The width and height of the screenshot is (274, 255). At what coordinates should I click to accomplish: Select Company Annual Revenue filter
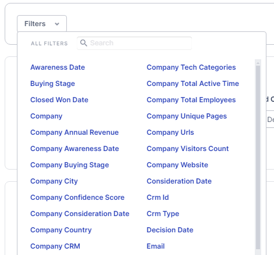click(74, 132)
